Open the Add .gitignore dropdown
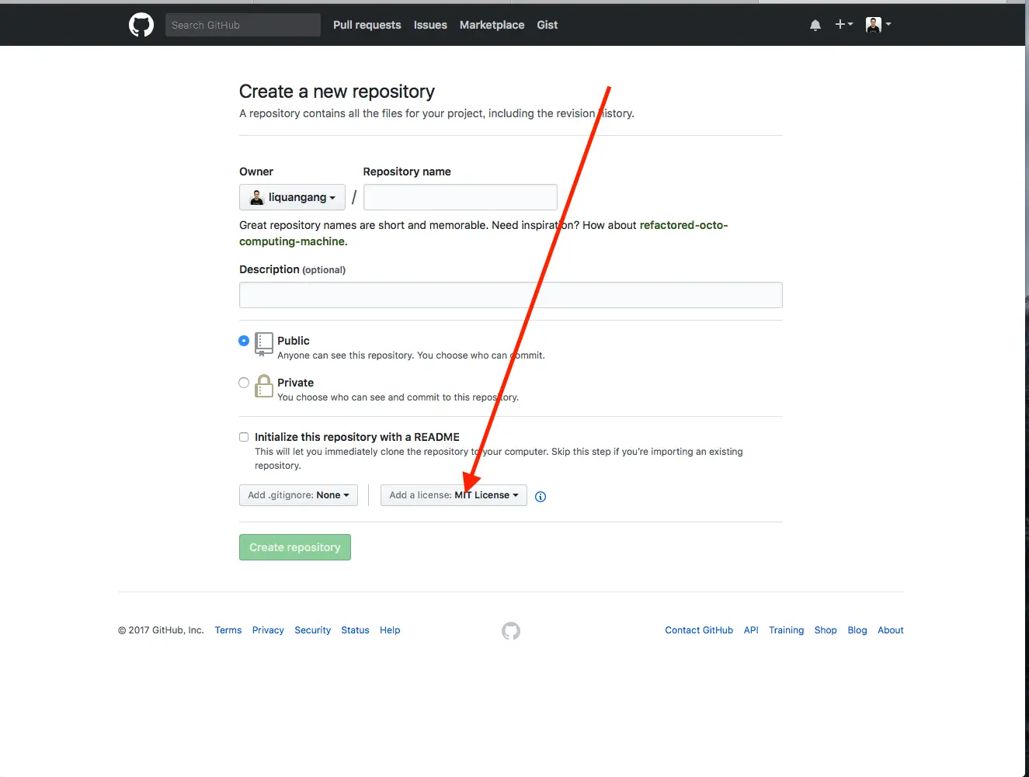Screen dimensions: 1029x777 tap(298, 495)
